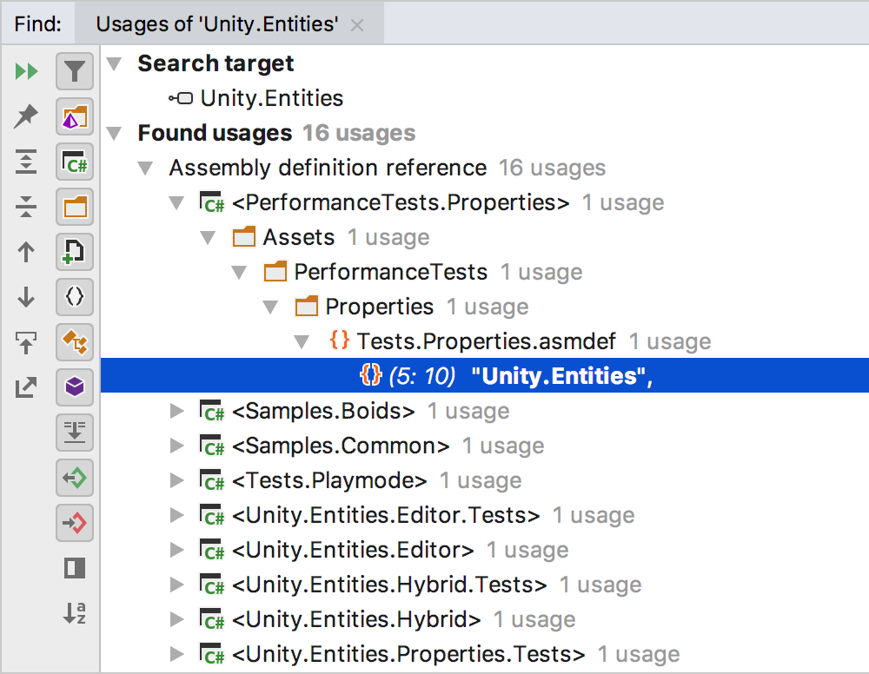Sort results alphabetically with a-z icon
Screen dimensions: 869x674
click(74, 612)
